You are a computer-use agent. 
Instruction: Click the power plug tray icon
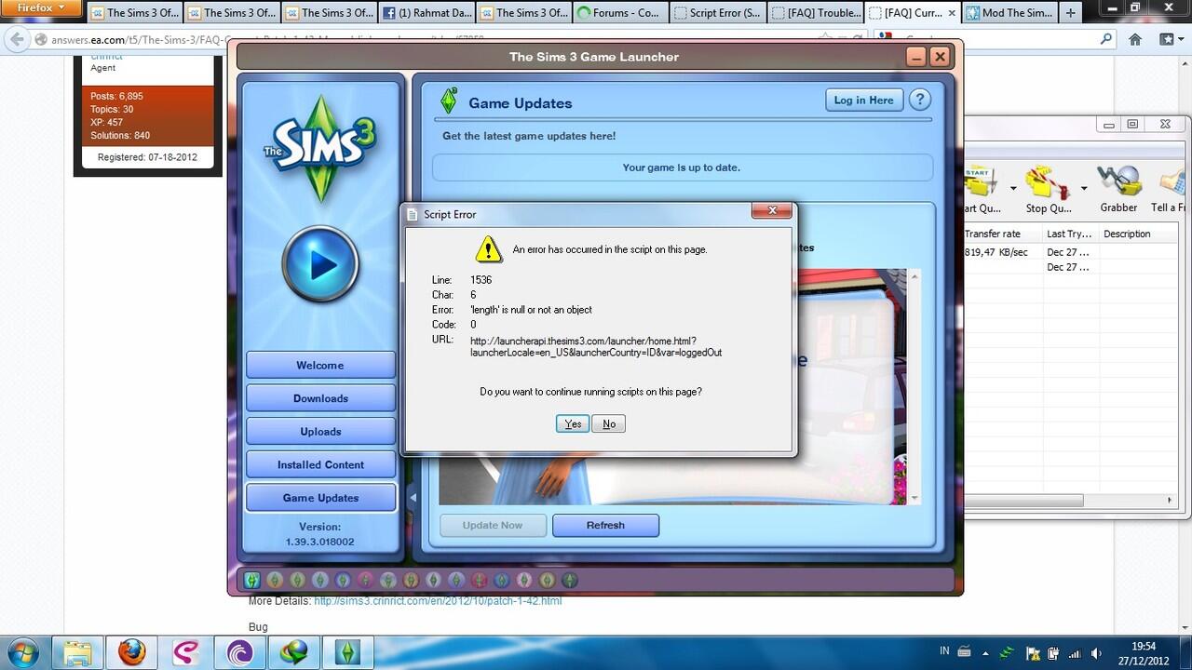pos(1052,652)
